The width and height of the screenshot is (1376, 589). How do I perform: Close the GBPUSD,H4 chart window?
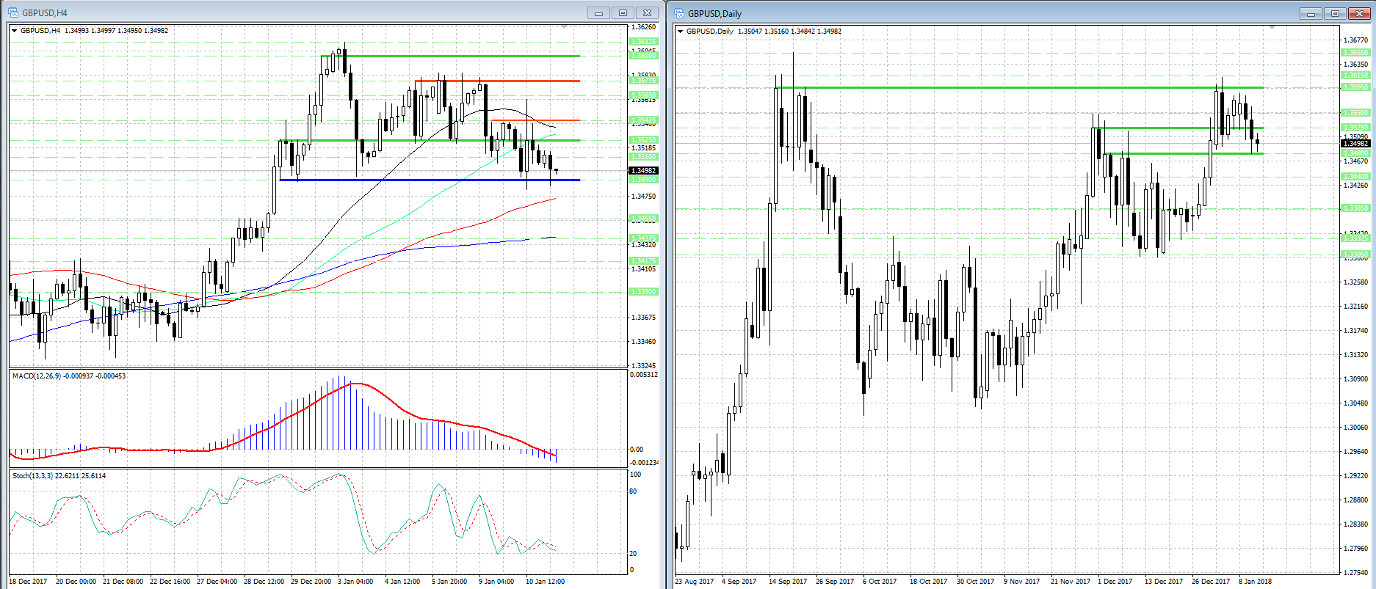(x=647, y=12)
